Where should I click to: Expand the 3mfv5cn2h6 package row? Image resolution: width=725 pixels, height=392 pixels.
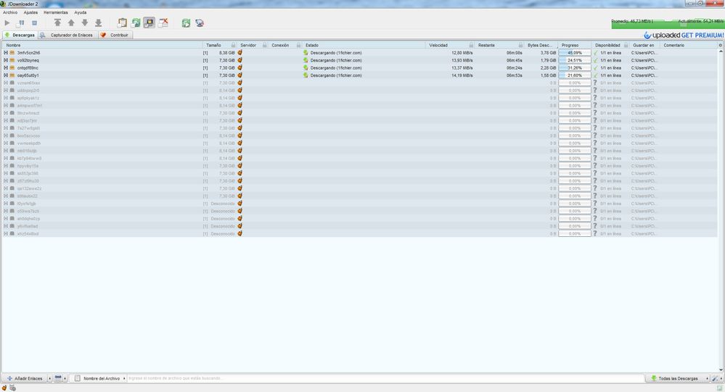(x=6, y=53)
